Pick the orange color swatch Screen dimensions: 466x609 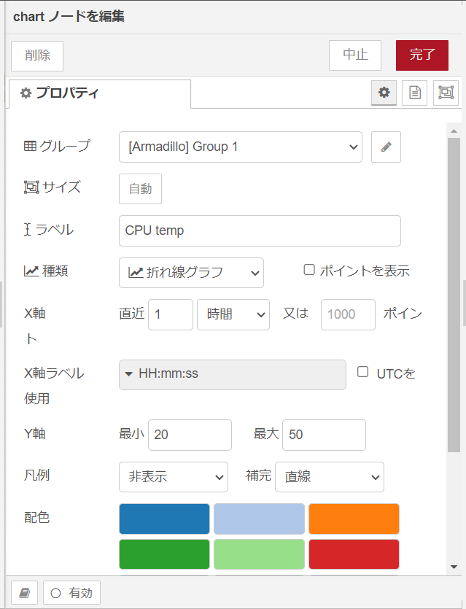354,519
